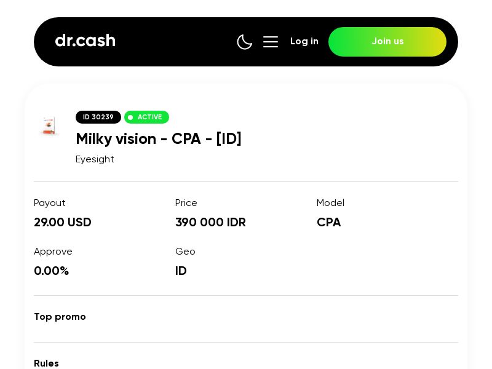Click the ACTIVE status badge
Screen dimensions: 492x369
(x=147, y=117)
